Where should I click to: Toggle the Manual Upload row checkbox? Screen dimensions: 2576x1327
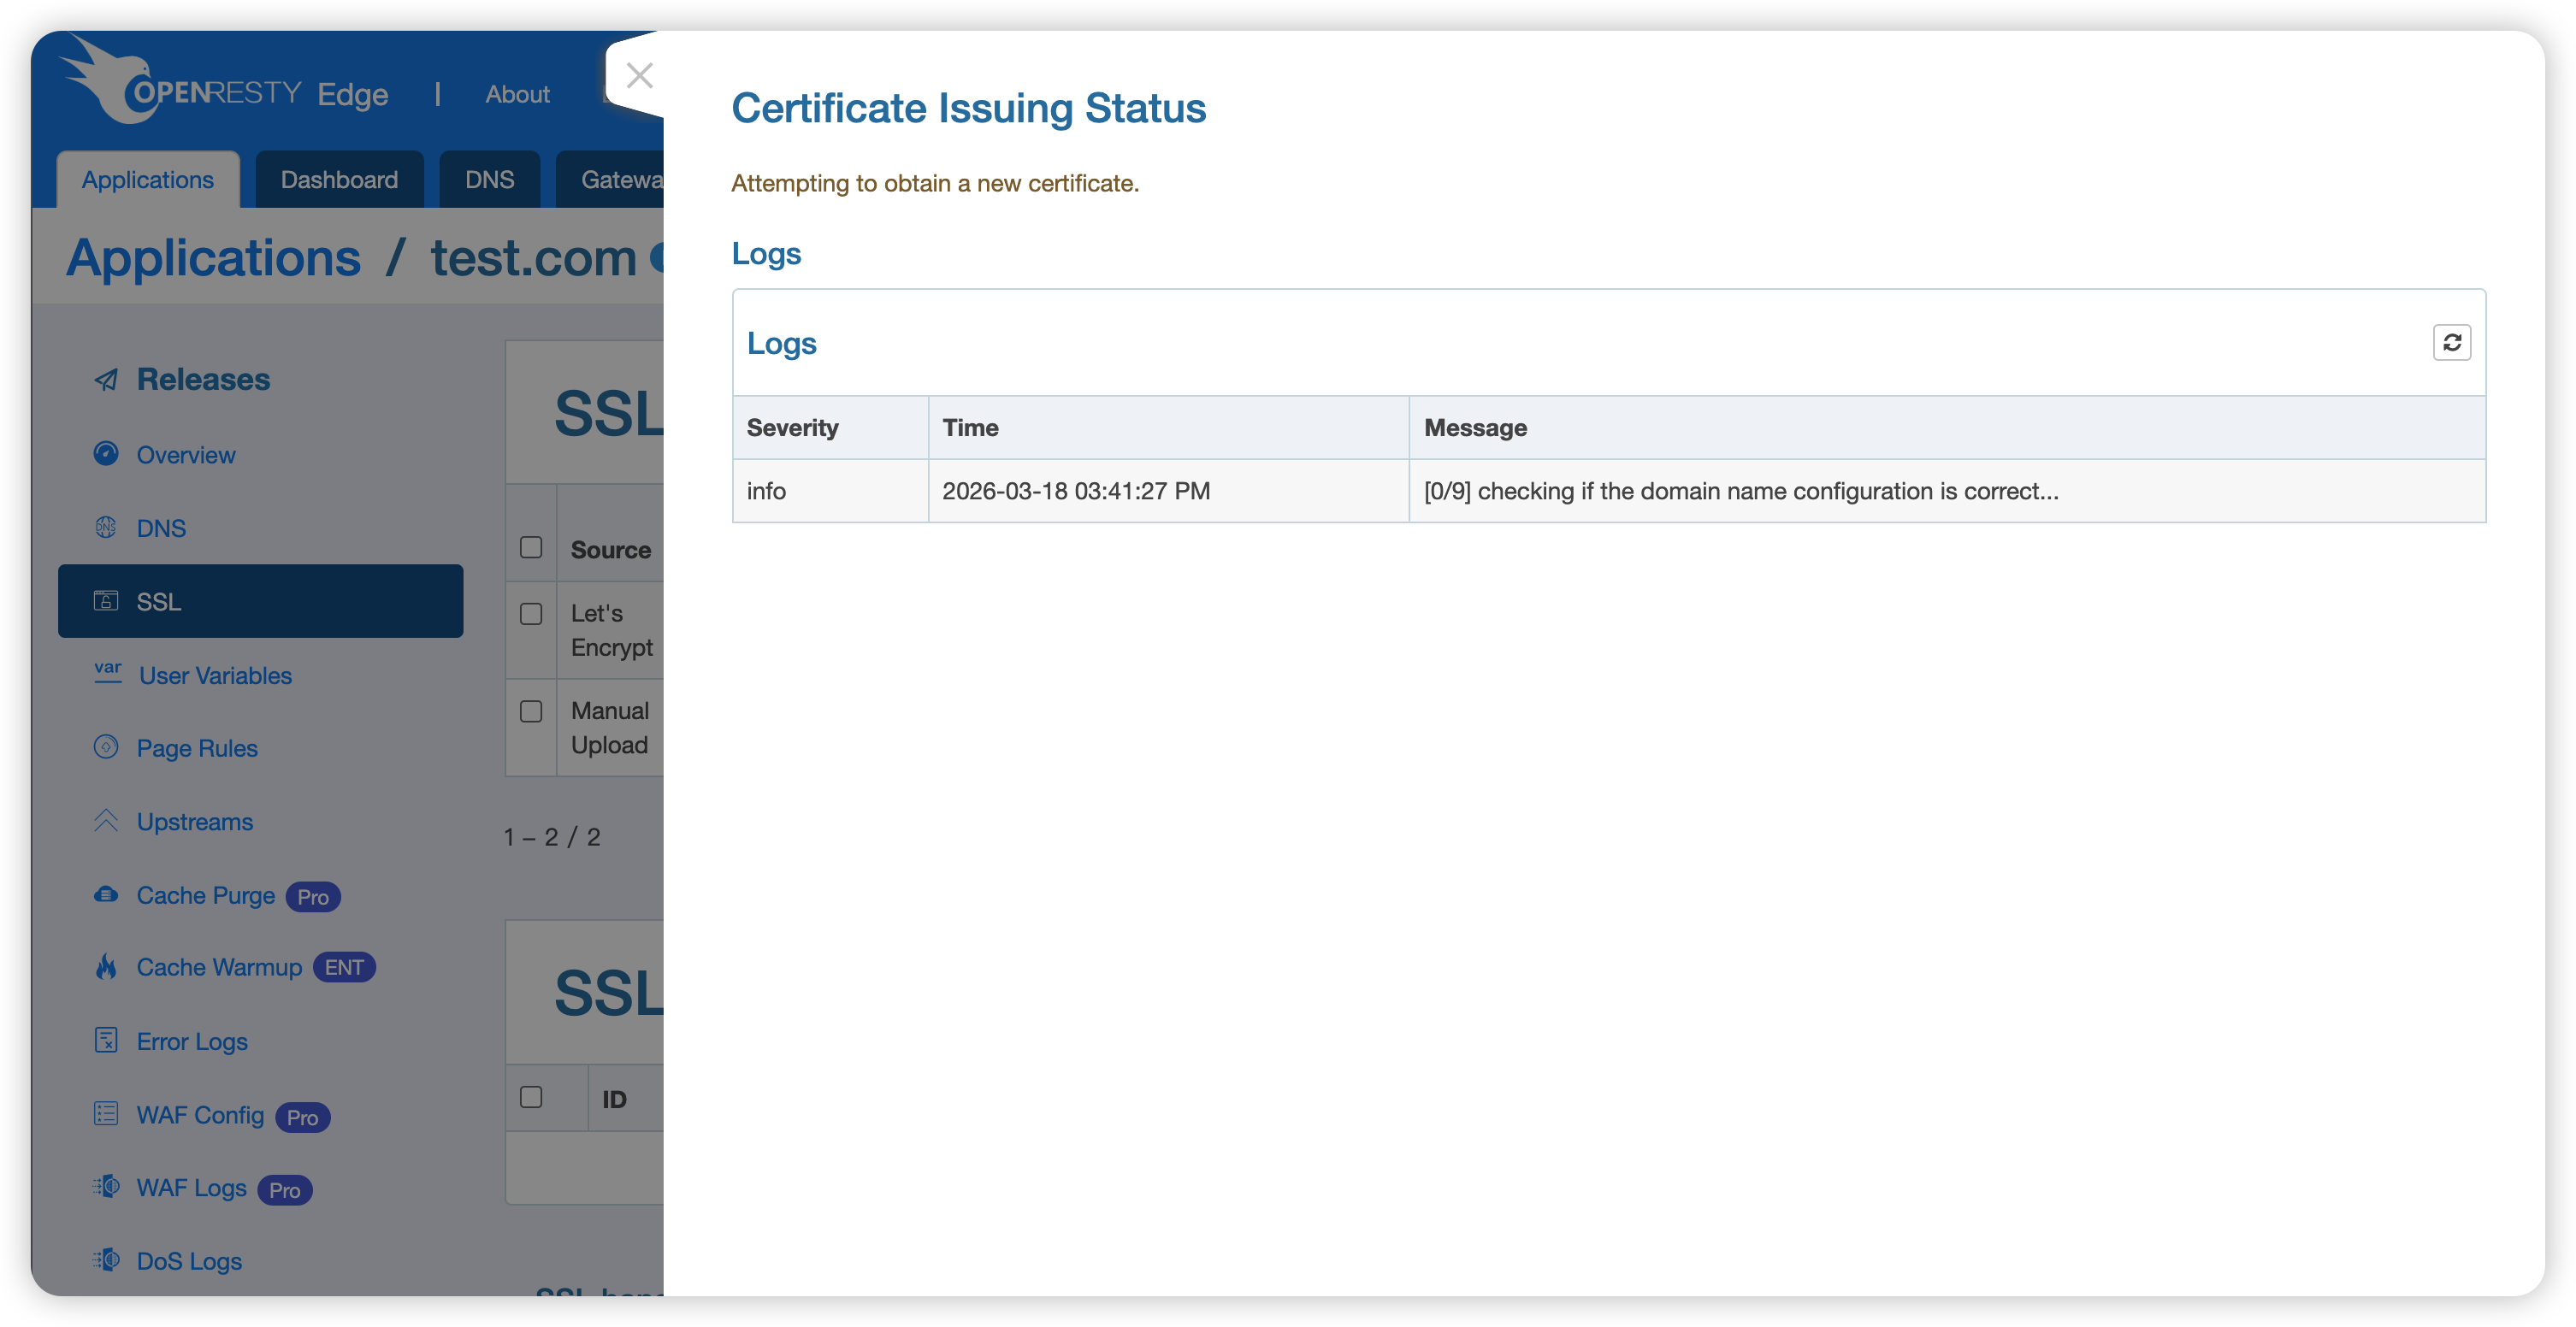[x=531, y=712]
